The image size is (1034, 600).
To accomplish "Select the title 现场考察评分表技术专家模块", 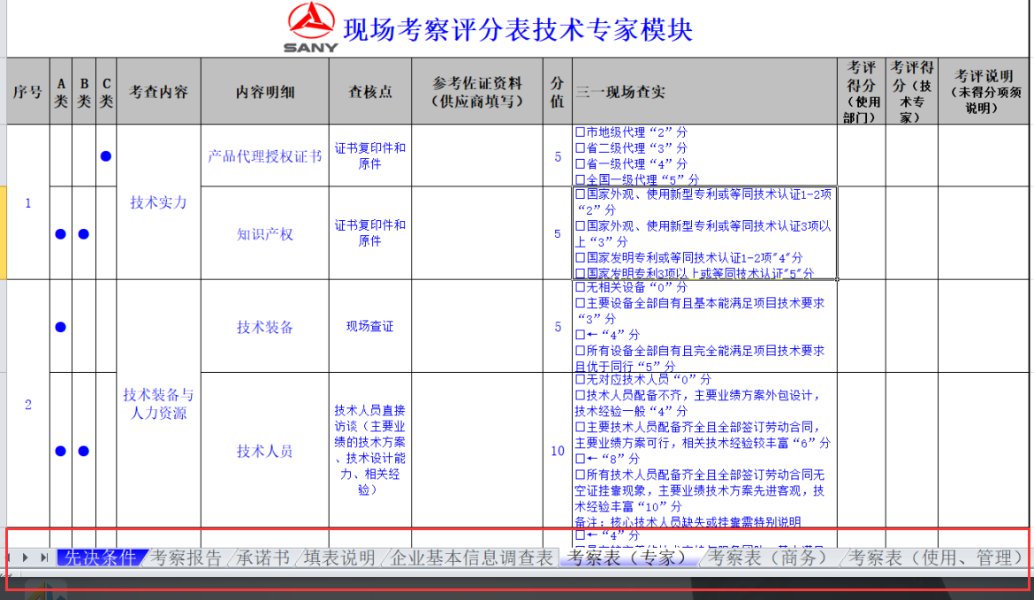I will point(518,30).
